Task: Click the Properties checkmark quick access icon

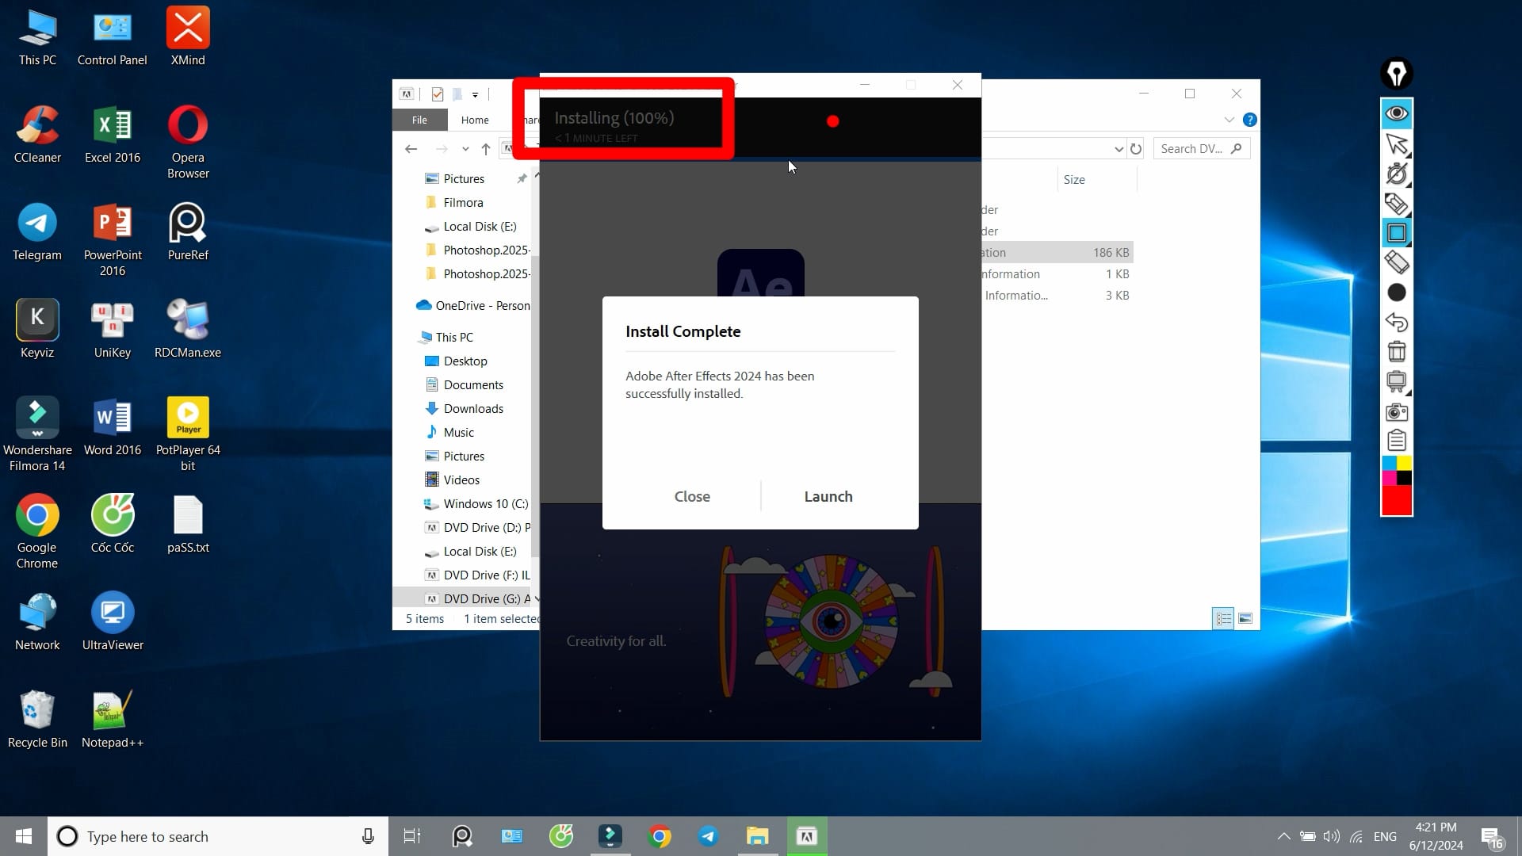Action: coord(438,94)
